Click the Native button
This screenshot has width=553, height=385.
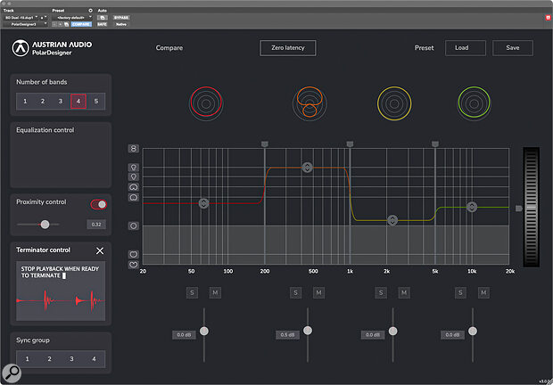pyautogui.click(x=121, y=24)
